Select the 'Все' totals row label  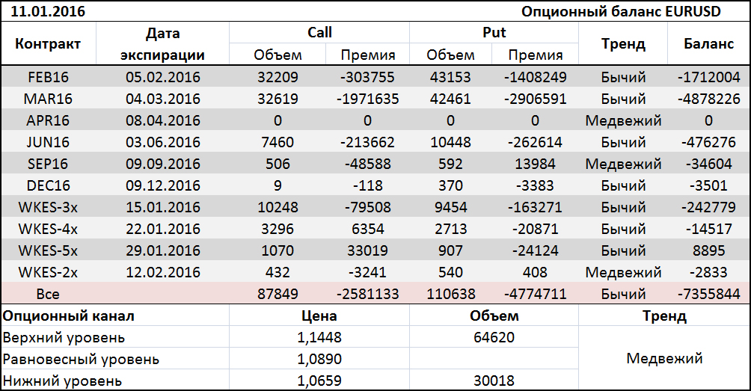pos(48,294)
